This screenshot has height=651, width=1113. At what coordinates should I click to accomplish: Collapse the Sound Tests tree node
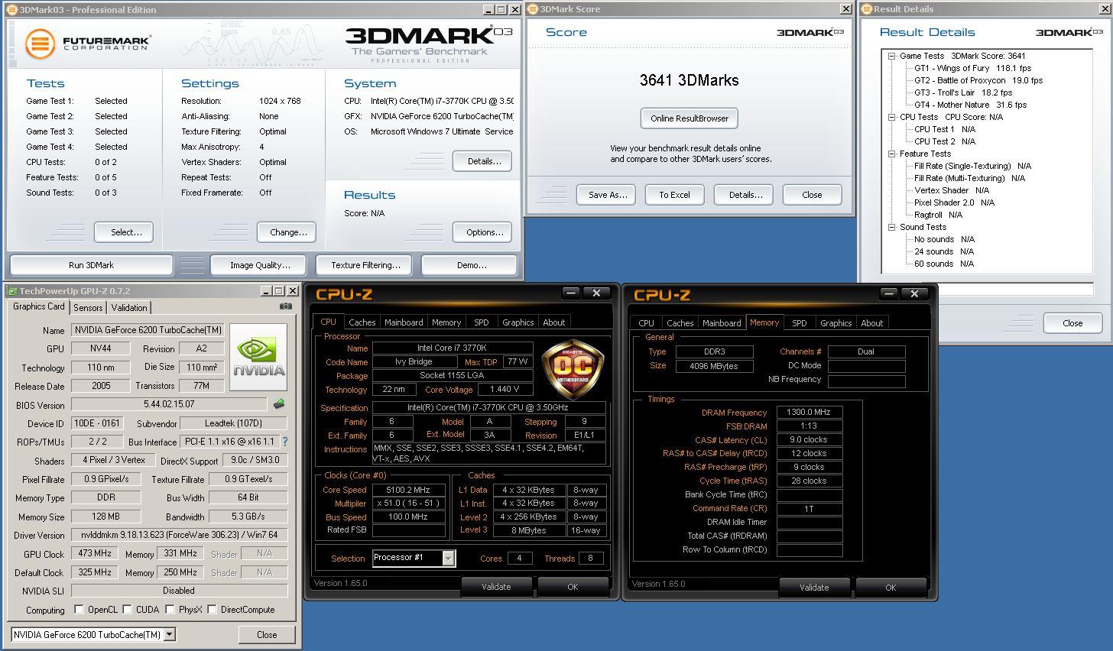coord(891,227)
